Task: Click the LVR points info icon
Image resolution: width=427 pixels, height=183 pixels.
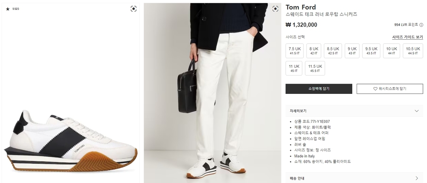Action: tap(421, 25)
